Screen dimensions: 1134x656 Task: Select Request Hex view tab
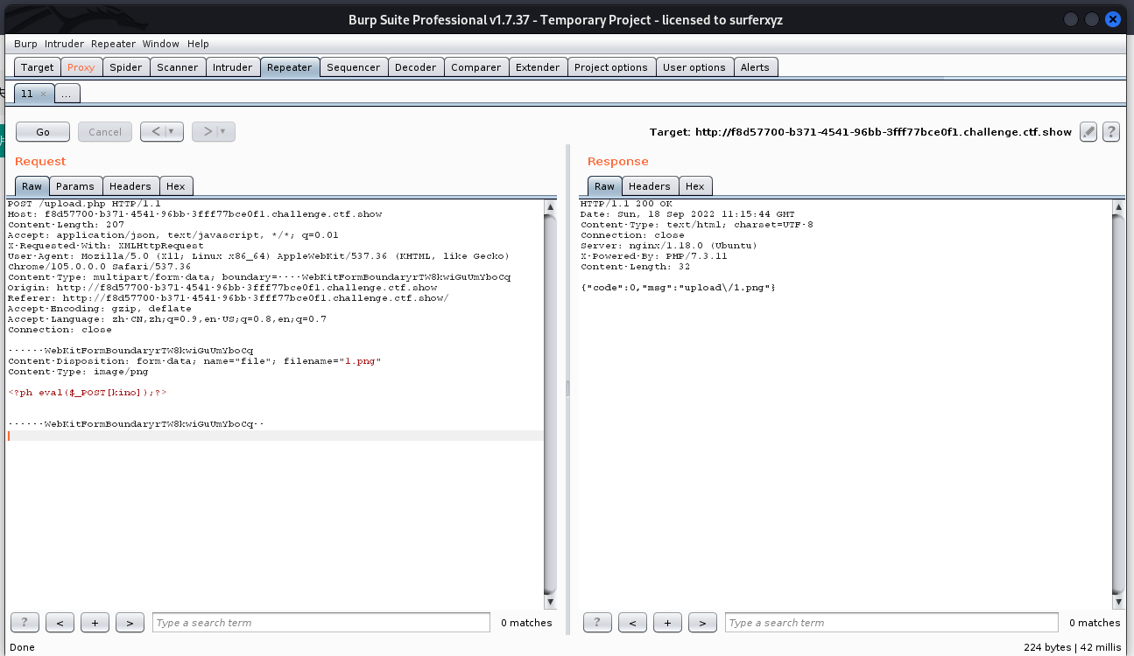[176, 186]
